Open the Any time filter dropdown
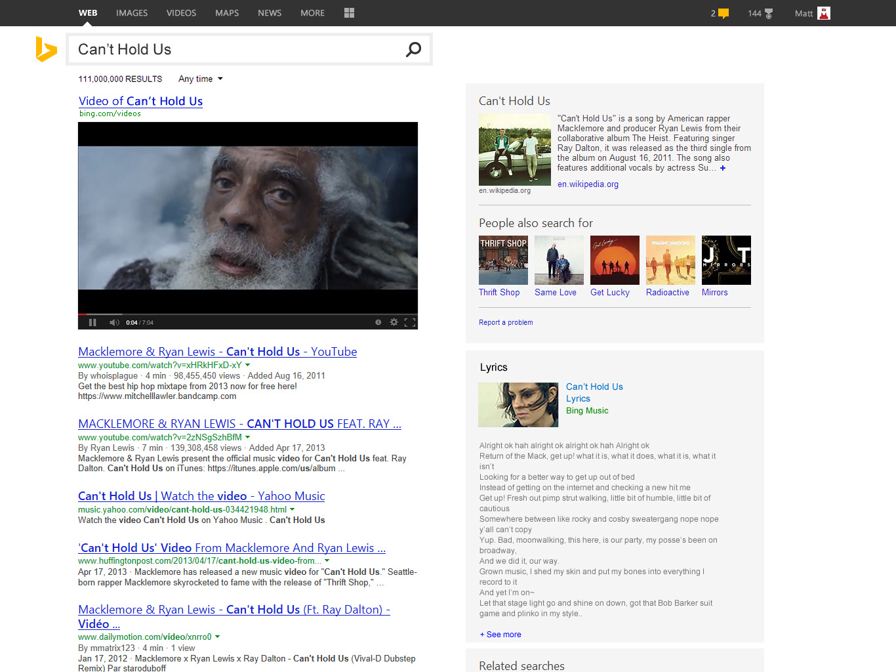 (x=201, y=79)
